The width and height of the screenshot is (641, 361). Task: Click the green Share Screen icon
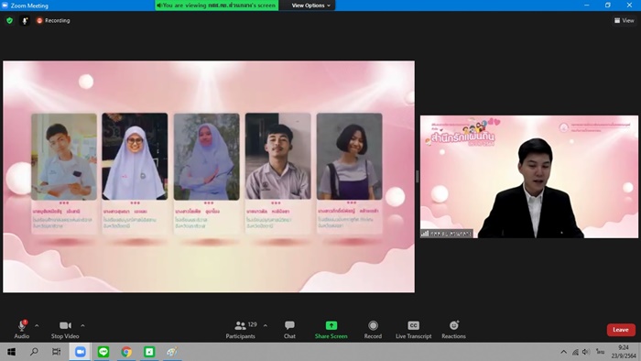331,325
